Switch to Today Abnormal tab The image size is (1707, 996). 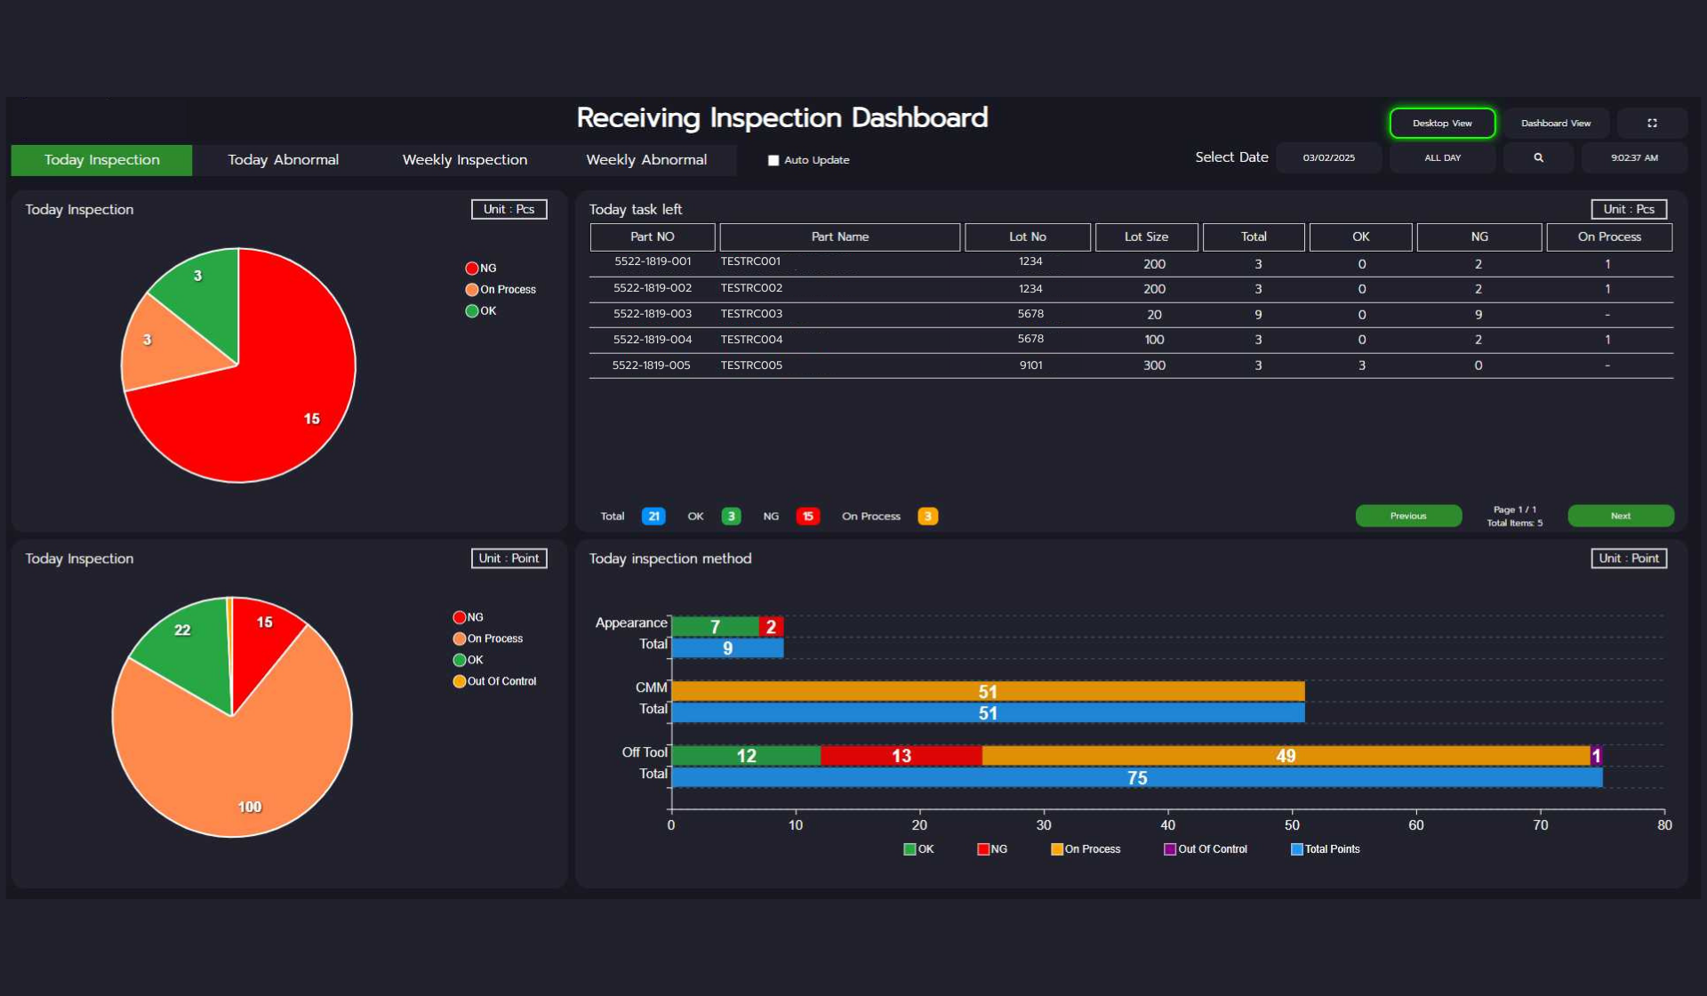click(x=283, y=160)
